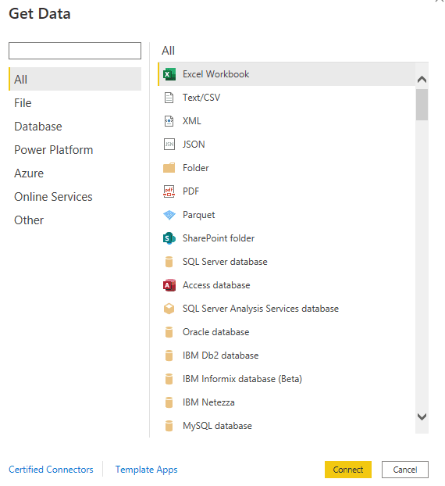Select the Access database label

point(216,285)
